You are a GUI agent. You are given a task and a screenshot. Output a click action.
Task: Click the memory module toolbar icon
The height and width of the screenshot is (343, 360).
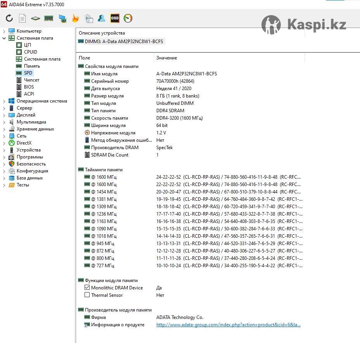point(48,18)
